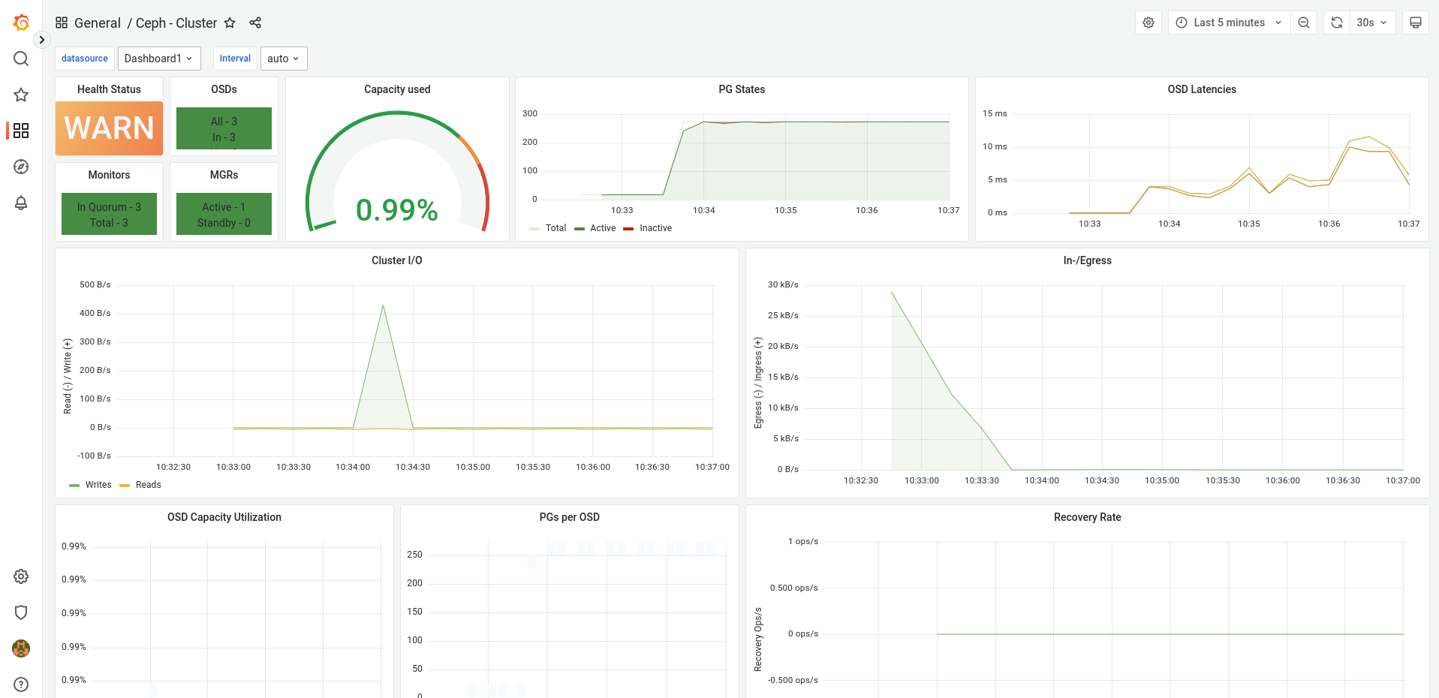The height and width of the screenshot is (698, 1439).
Task: Click the Total - 3 monitors stat
Action: coord(109,223)
